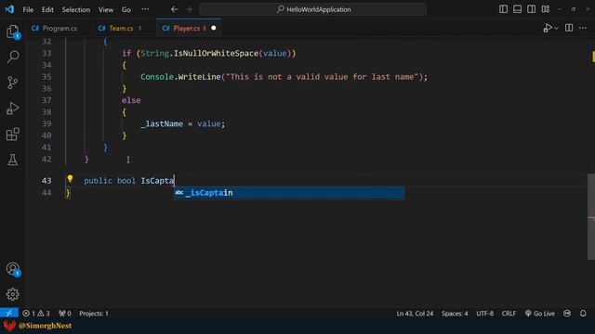Start Go Live server
This screenshot has height=334, width=595.
point(539,314)
